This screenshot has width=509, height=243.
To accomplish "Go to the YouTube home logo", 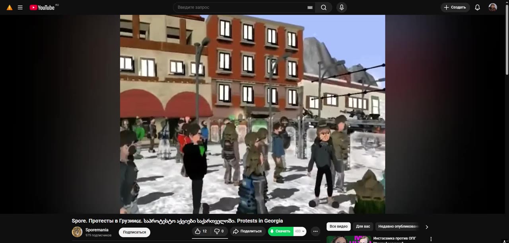I will (x=42, y=7).
